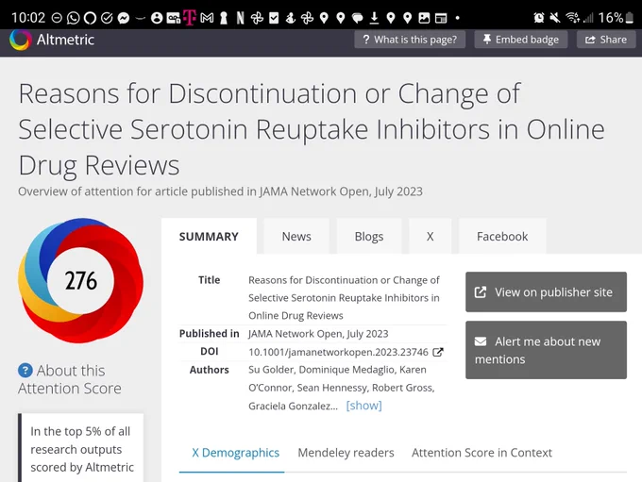This screenshot has height=482, width=642.
Task: Click Alert me about new mentions
Action: 546,350
